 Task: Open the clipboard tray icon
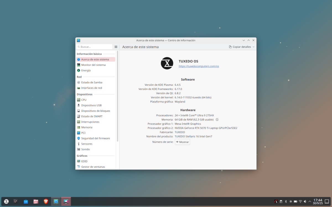pos(281,201)
